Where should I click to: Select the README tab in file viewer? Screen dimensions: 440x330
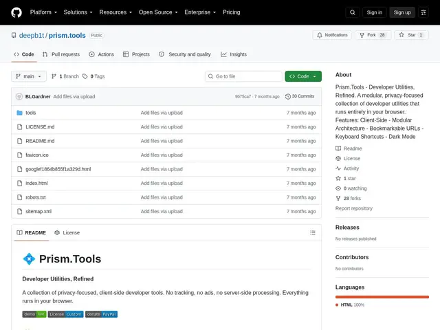pyautogui.click(x=31, y=232)
